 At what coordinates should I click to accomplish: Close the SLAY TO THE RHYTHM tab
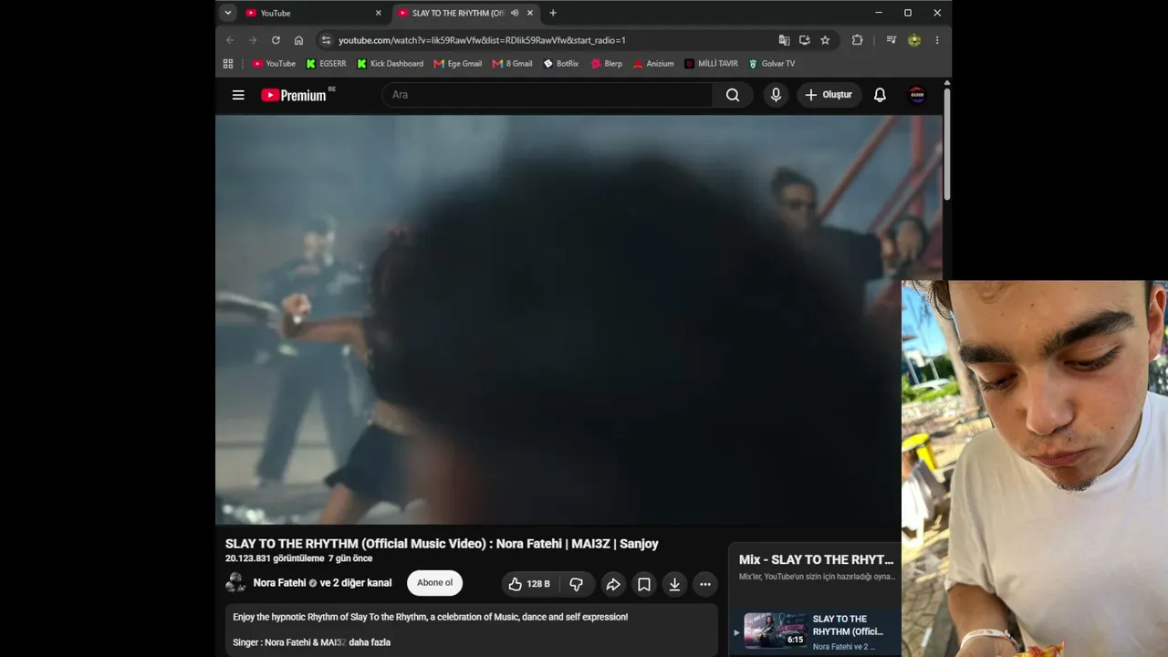coord(530,13)
